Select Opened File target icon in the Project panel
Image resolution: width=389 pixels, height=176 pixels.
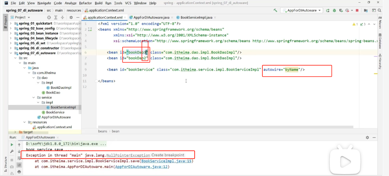click(49, 17)
